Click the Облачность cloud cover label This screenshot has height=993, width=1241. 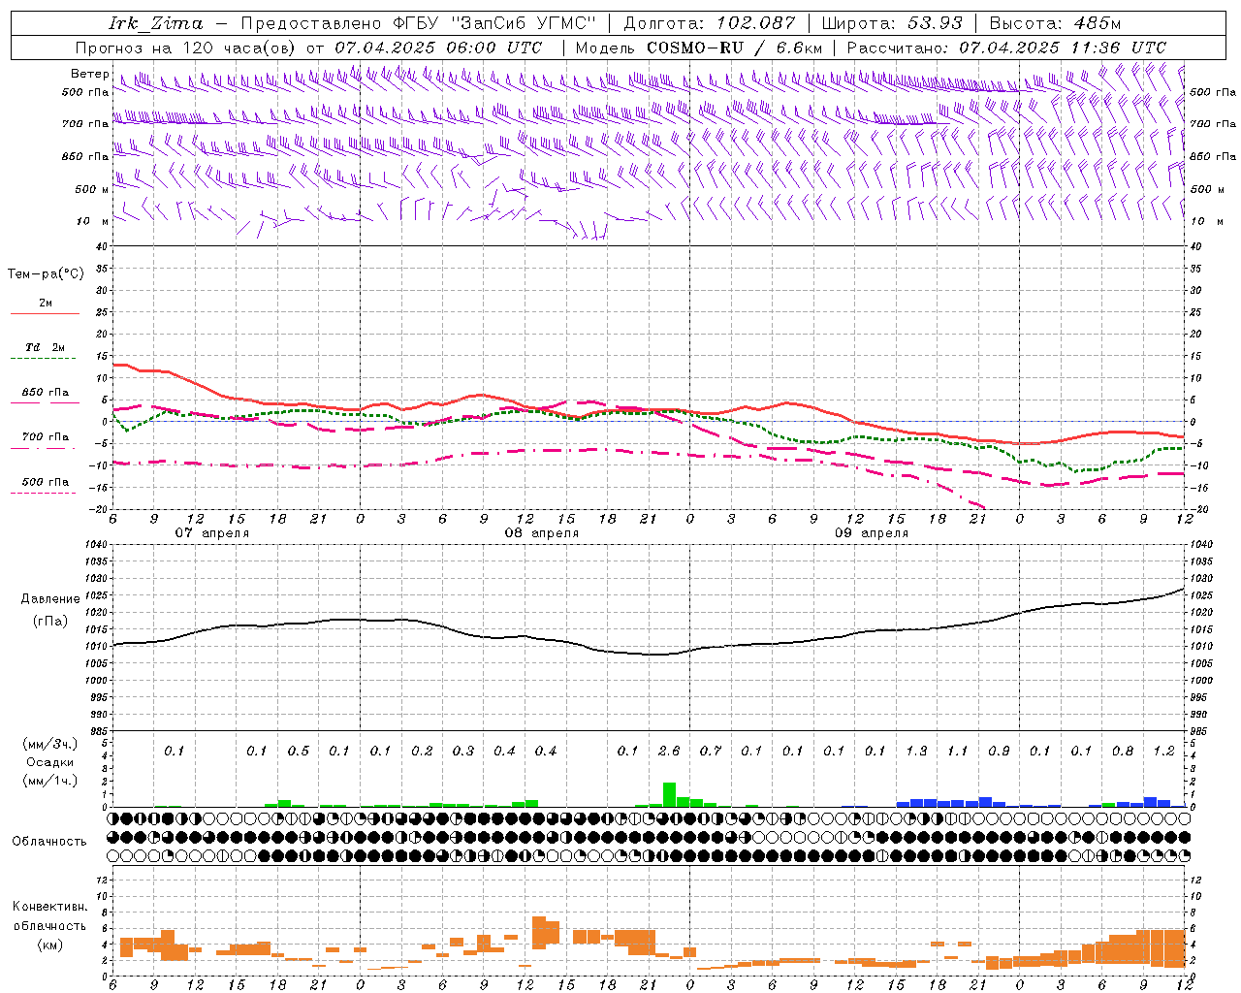[49, 842]
